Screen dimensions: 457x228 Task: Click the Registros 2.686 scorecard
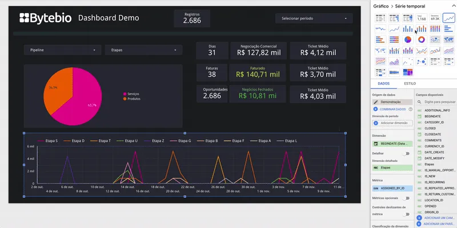[x=192, y=18]
